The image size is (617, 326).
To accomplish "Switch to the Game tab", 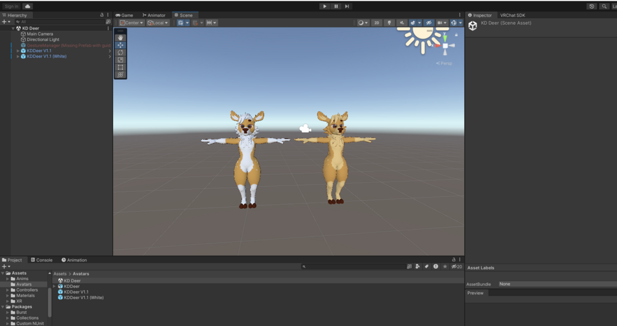I will tap(125, 15).
